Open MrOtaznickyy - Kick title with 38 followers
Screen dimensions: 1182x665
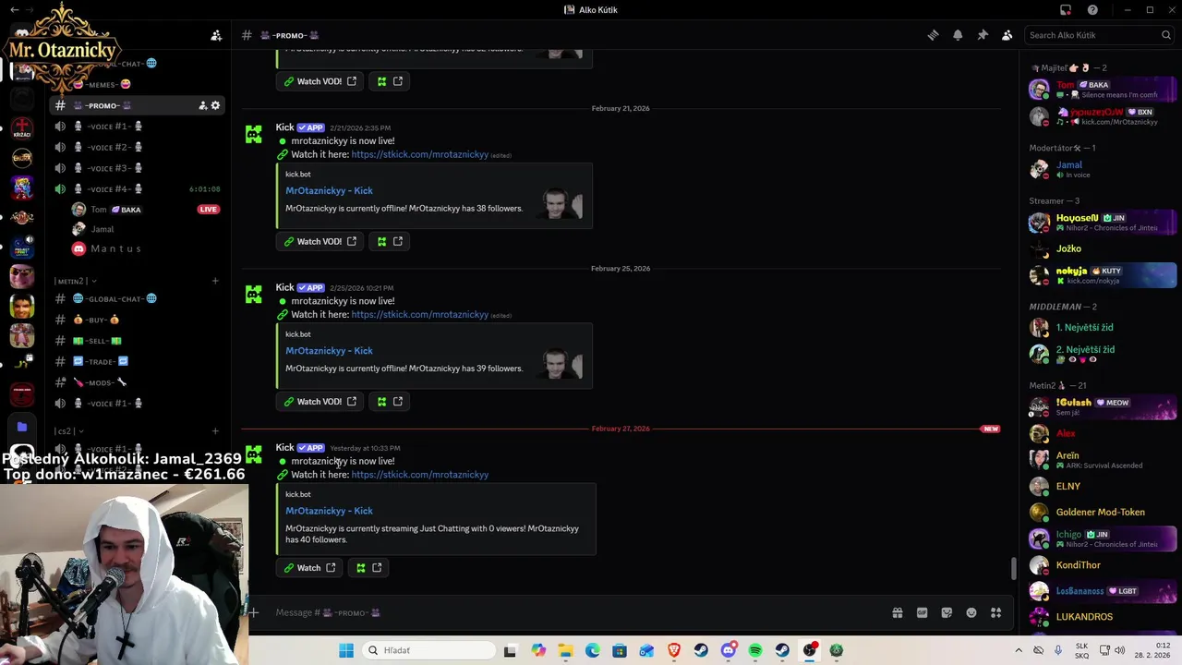click(x=329, y=190)
